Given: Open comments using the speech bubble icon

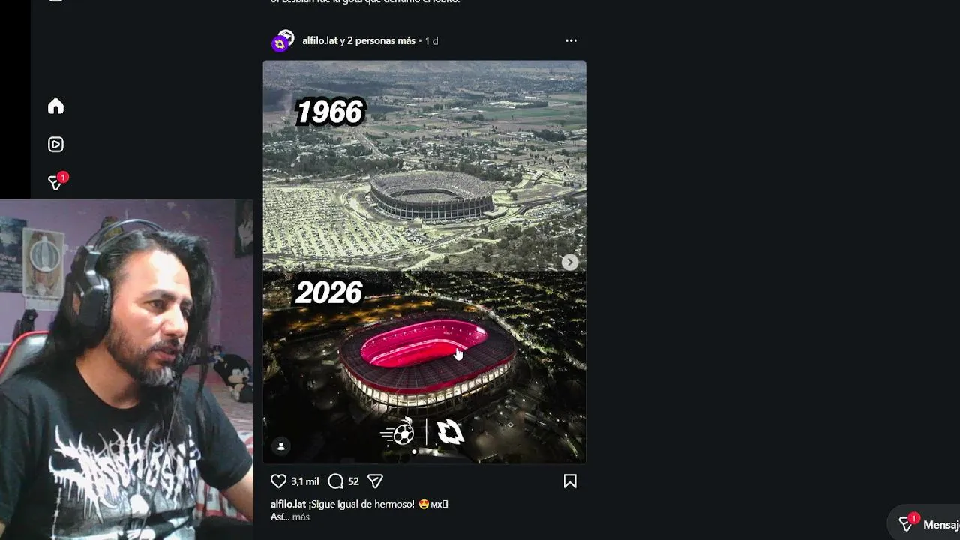Looking at the screenshot, I should [x=336, y=481].
